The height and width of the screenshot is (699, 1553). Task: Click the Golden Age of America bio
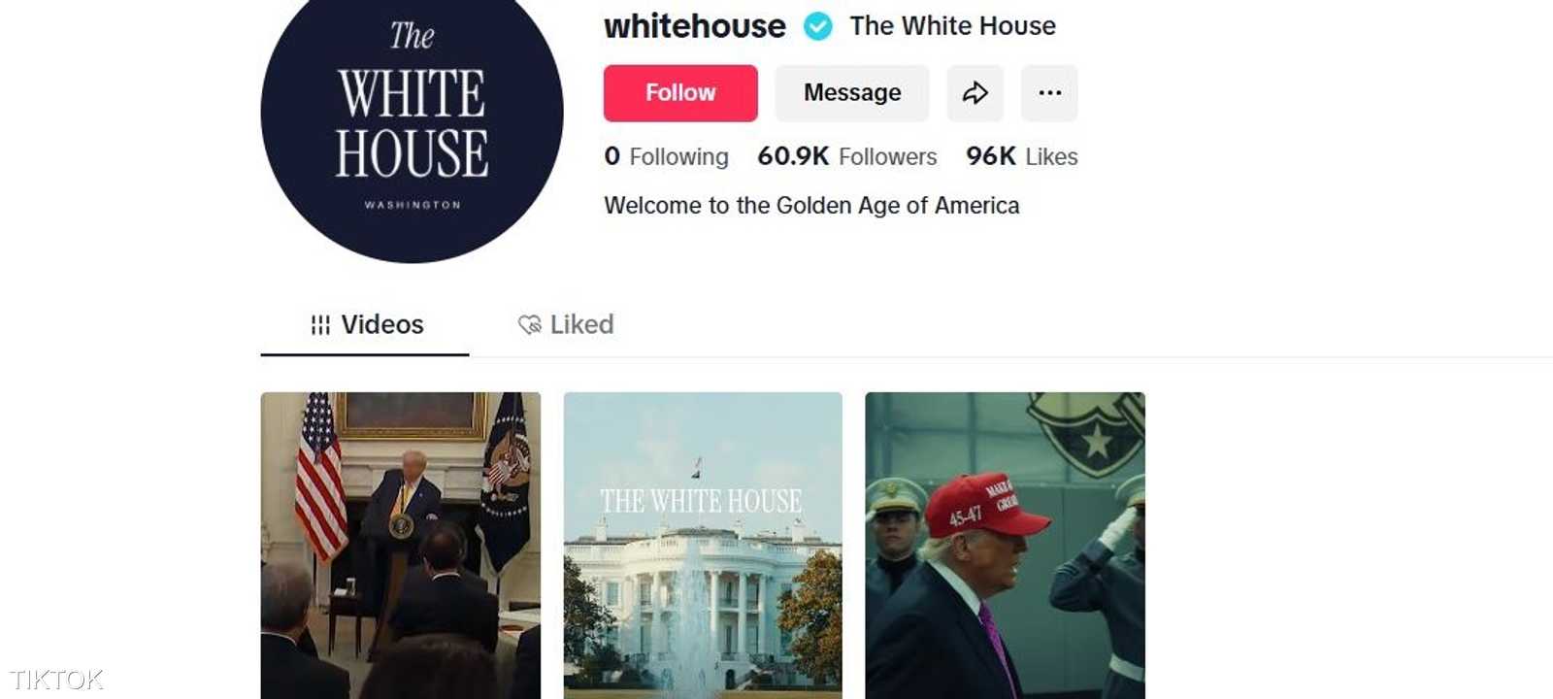(811, 206)
